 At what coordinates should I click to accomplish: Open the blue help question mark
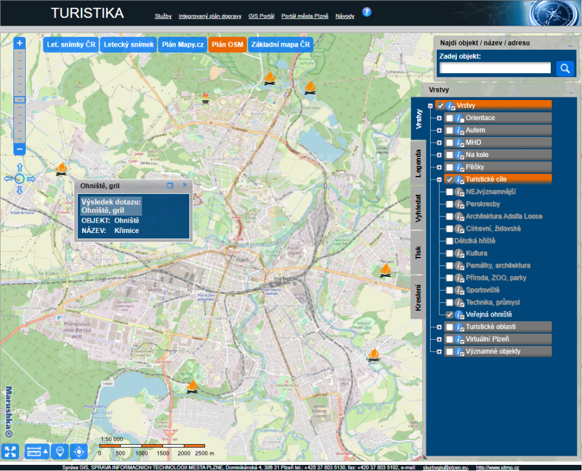(367, 12)
